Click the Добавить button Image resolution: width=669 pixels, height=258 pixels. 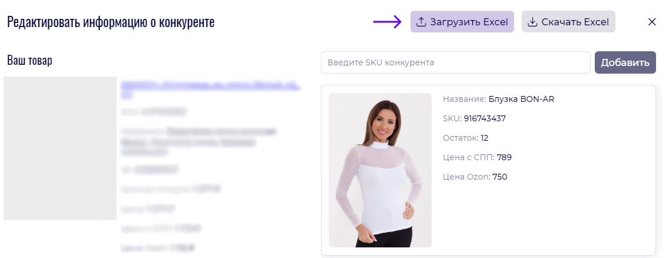pyautogui.click(x=625, y=62)
